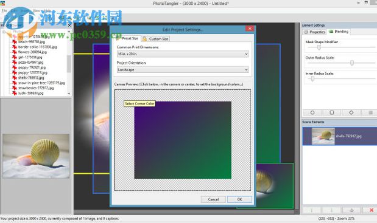Open the File menu
377x223 pixels.
4,11
